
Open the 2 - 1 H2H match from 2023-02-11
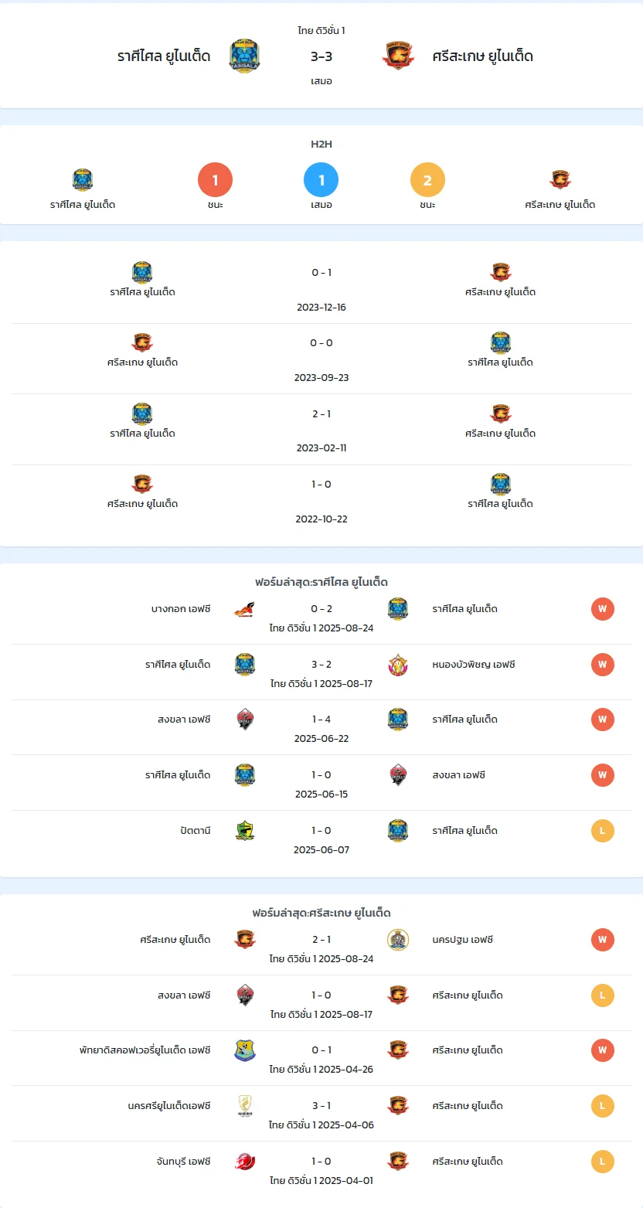pyautogui.click(x=321, y=430)
